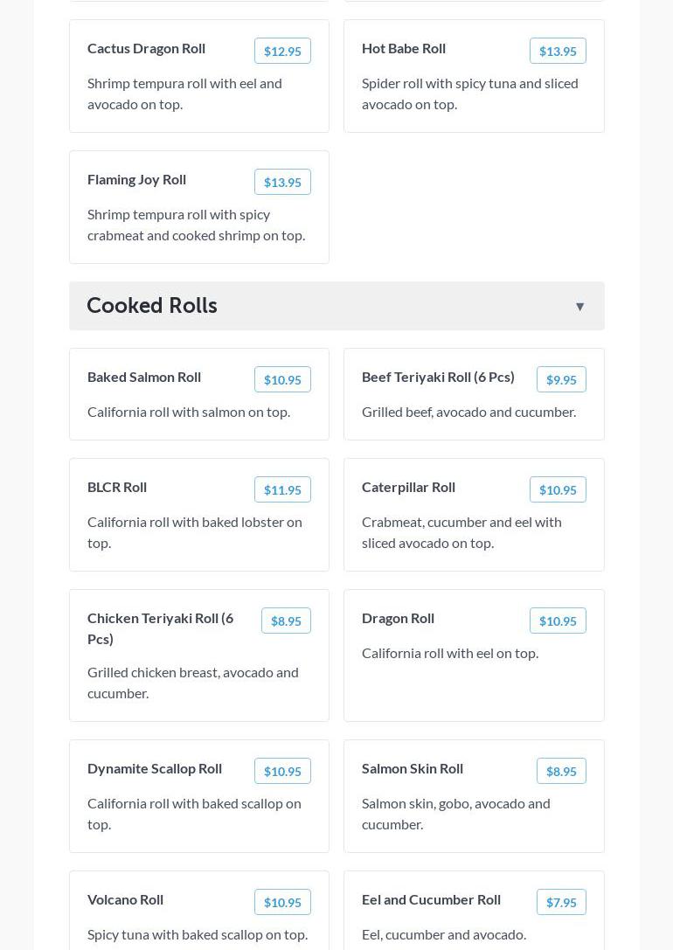Image resolution: width=673 pixels, height=950 pixels.
Task: Click the Dragon Roll $10.95 price
Action: tap(558, 621)
